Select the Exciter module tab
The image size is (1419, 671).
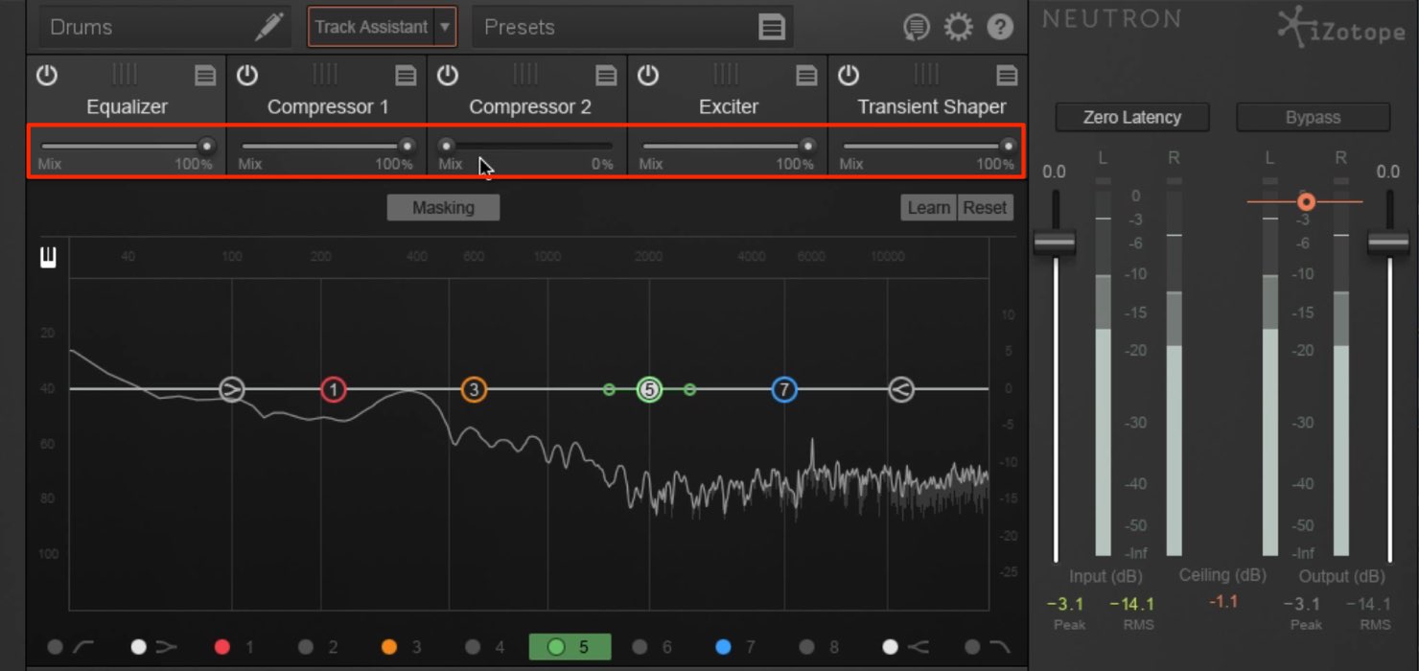[729, 107]
